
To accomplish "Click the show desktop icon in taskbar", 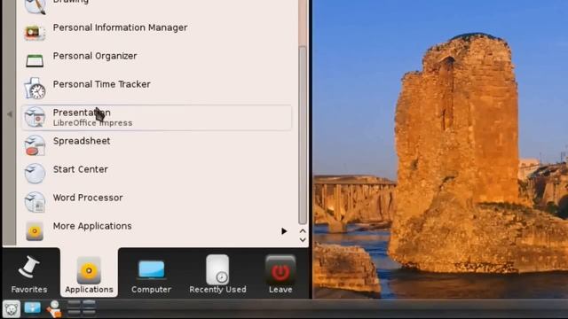I will pos(33,308).
